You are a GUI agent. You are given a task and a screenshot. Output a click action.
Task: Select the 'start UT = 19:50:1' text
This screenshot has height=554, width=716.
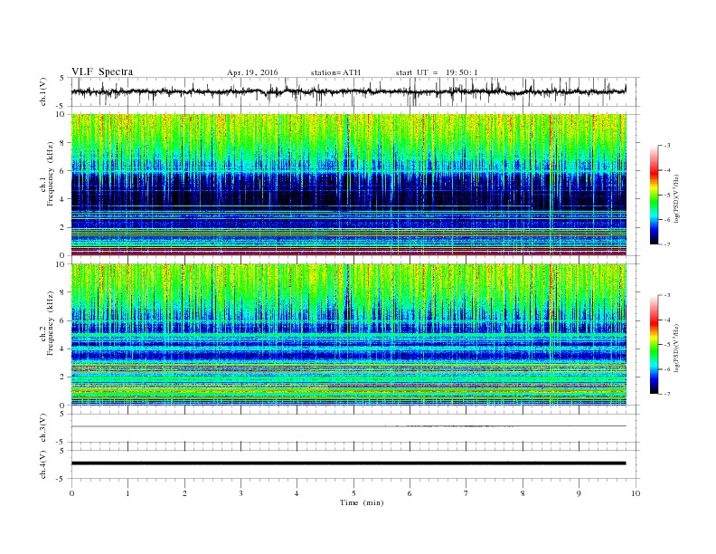[437, 72]
